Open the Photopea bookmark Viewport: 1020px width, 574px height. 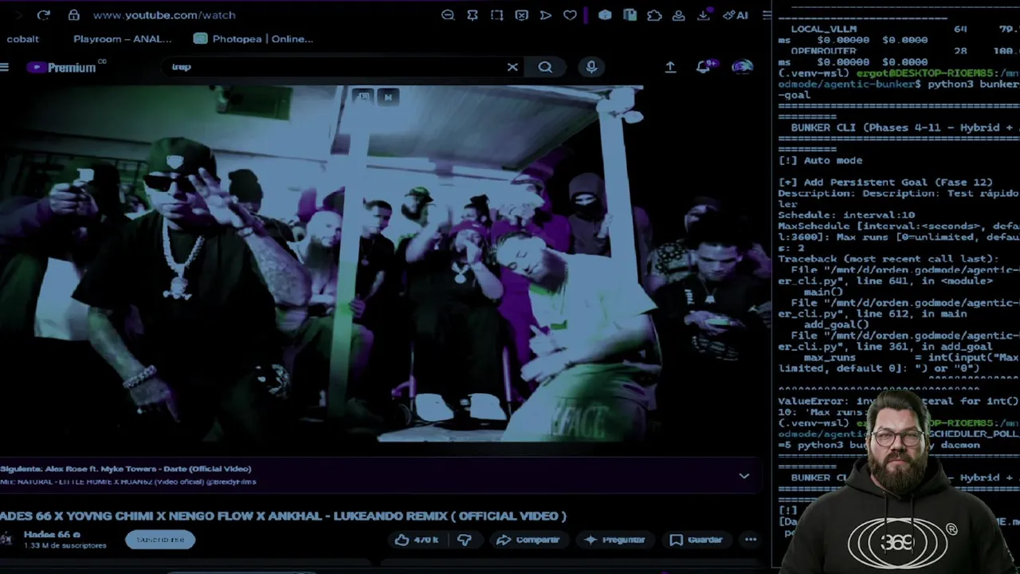(253, 38)
